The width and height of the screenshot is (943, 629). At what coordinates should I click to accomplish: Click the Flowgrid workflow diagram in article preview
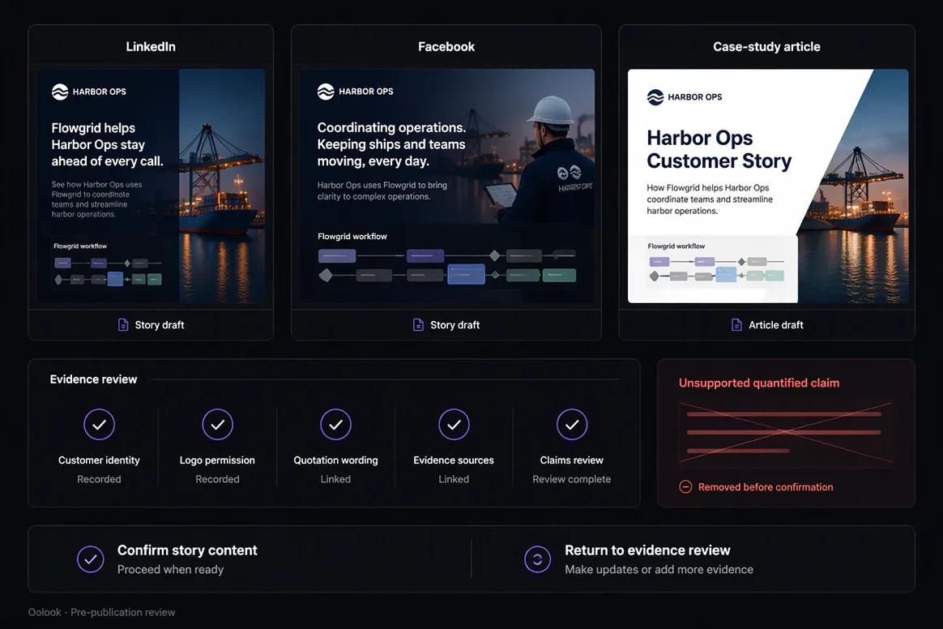point(716,269)
